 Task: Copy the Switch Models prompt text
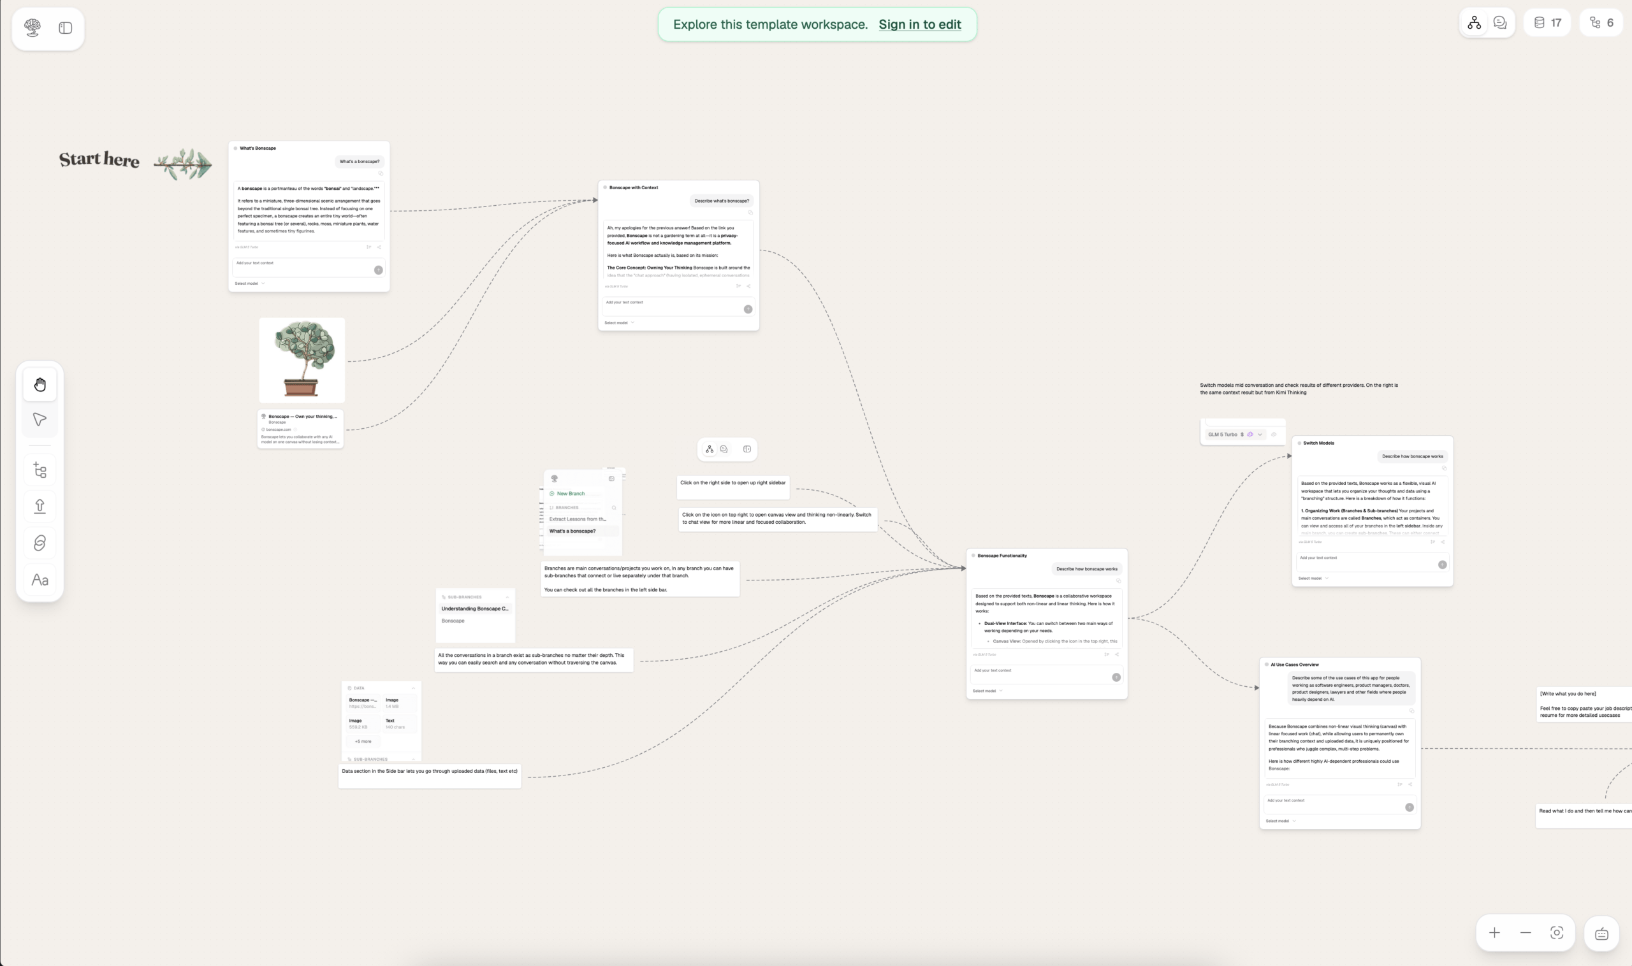click(1445, 468)
